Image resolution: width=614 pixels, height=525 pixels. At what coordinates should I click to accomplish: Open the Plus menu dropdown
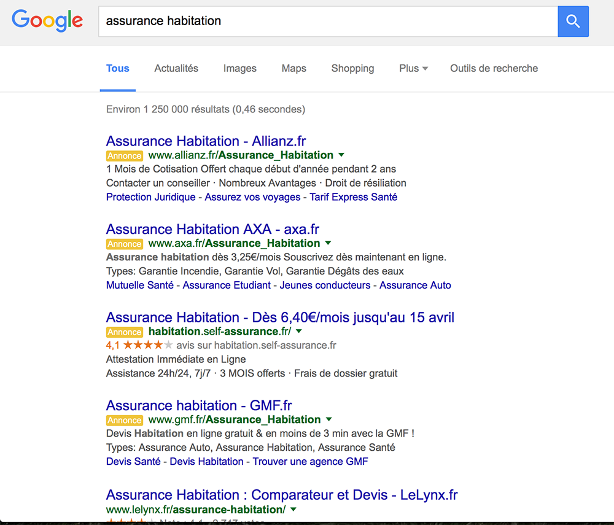click(413, 69)
